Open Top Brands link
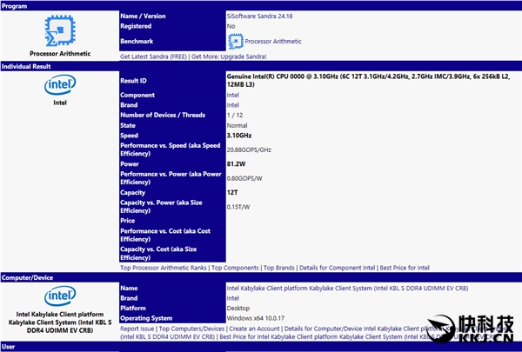This screenshot has height=352, width=522. [x=279, y=268]
